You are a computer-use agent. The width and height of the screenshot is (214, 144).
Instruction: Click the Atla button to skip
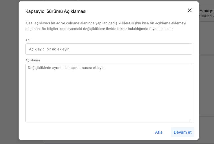click(x=159, y=132)
